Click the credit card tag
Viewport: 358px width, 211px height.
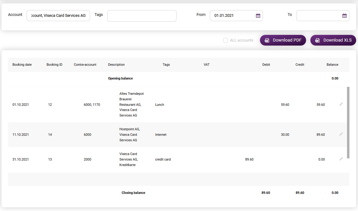click(163, 159)
